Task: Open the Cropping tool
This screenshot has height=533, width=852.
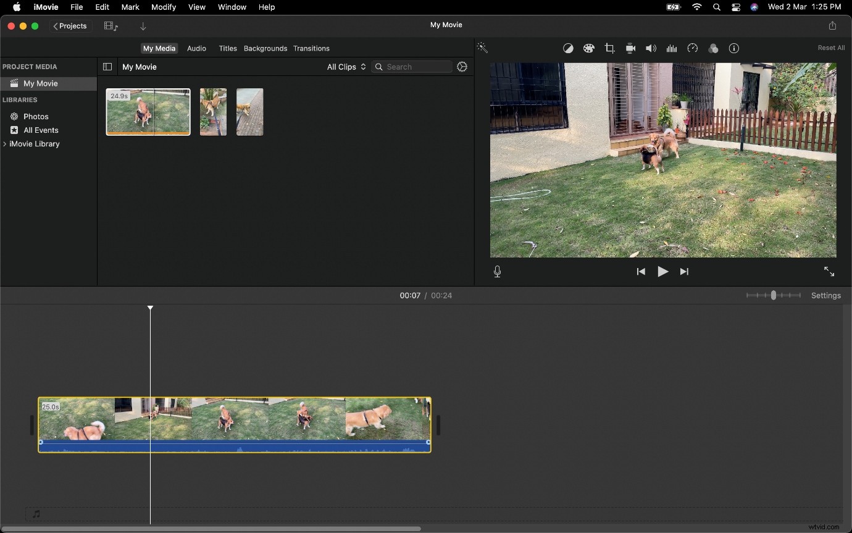Action: pyautogui.click(x=610, y=48)
